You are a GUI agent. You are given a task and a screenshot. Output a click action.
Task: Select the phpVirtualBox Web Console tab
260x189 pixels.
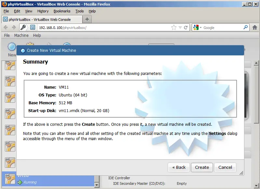[x=42, y=19]
